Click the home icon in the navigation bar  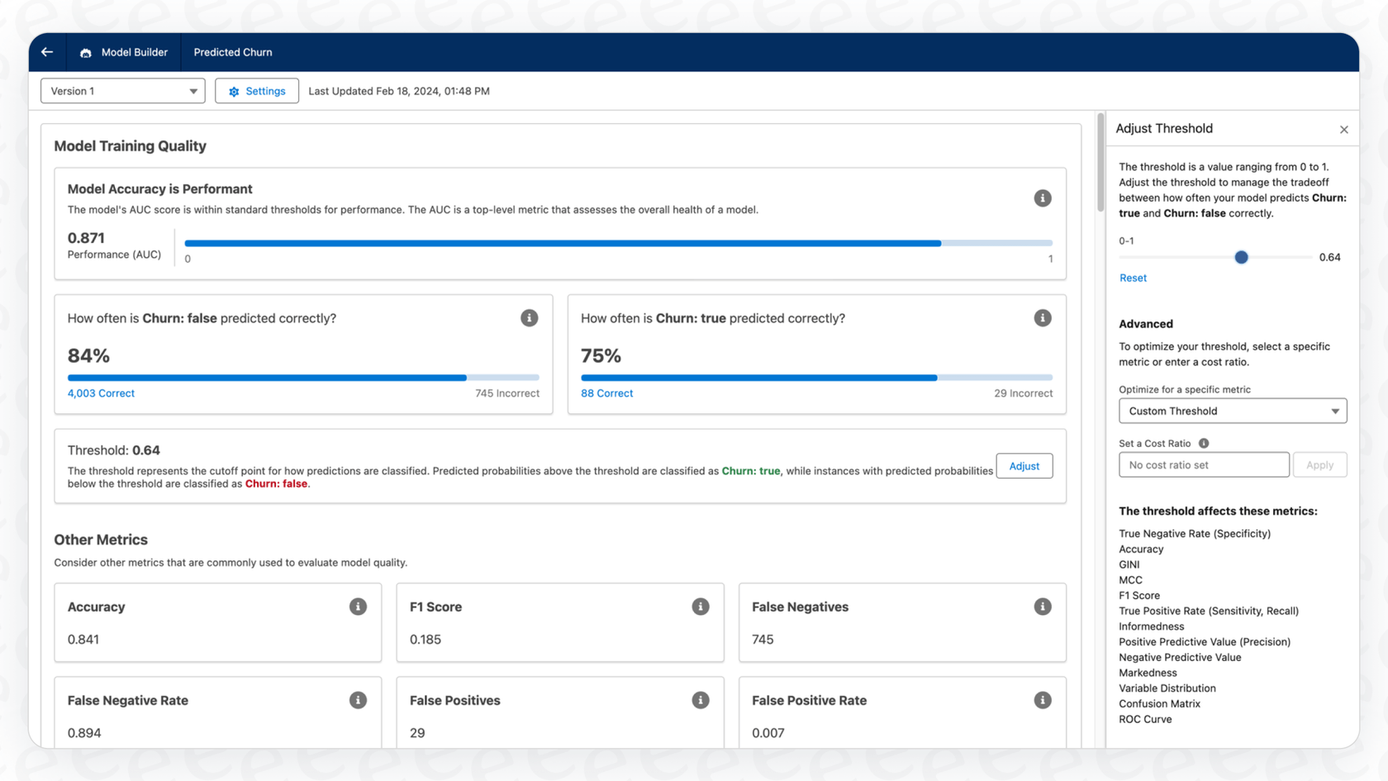tap(85, 52)
